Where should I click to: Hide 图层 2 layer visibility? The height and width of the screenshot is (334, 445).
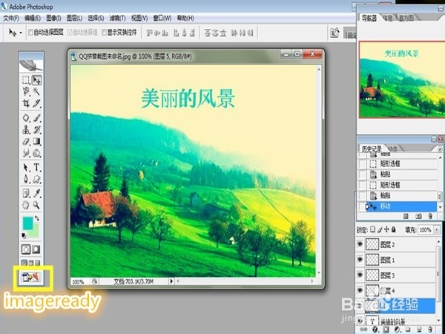click(360, 244)
